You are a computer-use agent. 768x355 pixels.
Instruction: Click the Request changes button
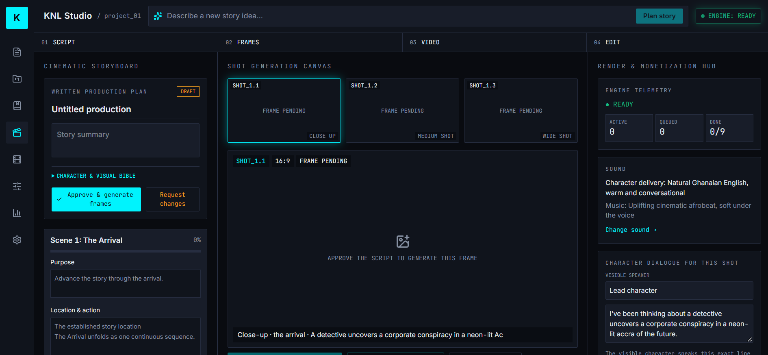click(x=173, y=199)
